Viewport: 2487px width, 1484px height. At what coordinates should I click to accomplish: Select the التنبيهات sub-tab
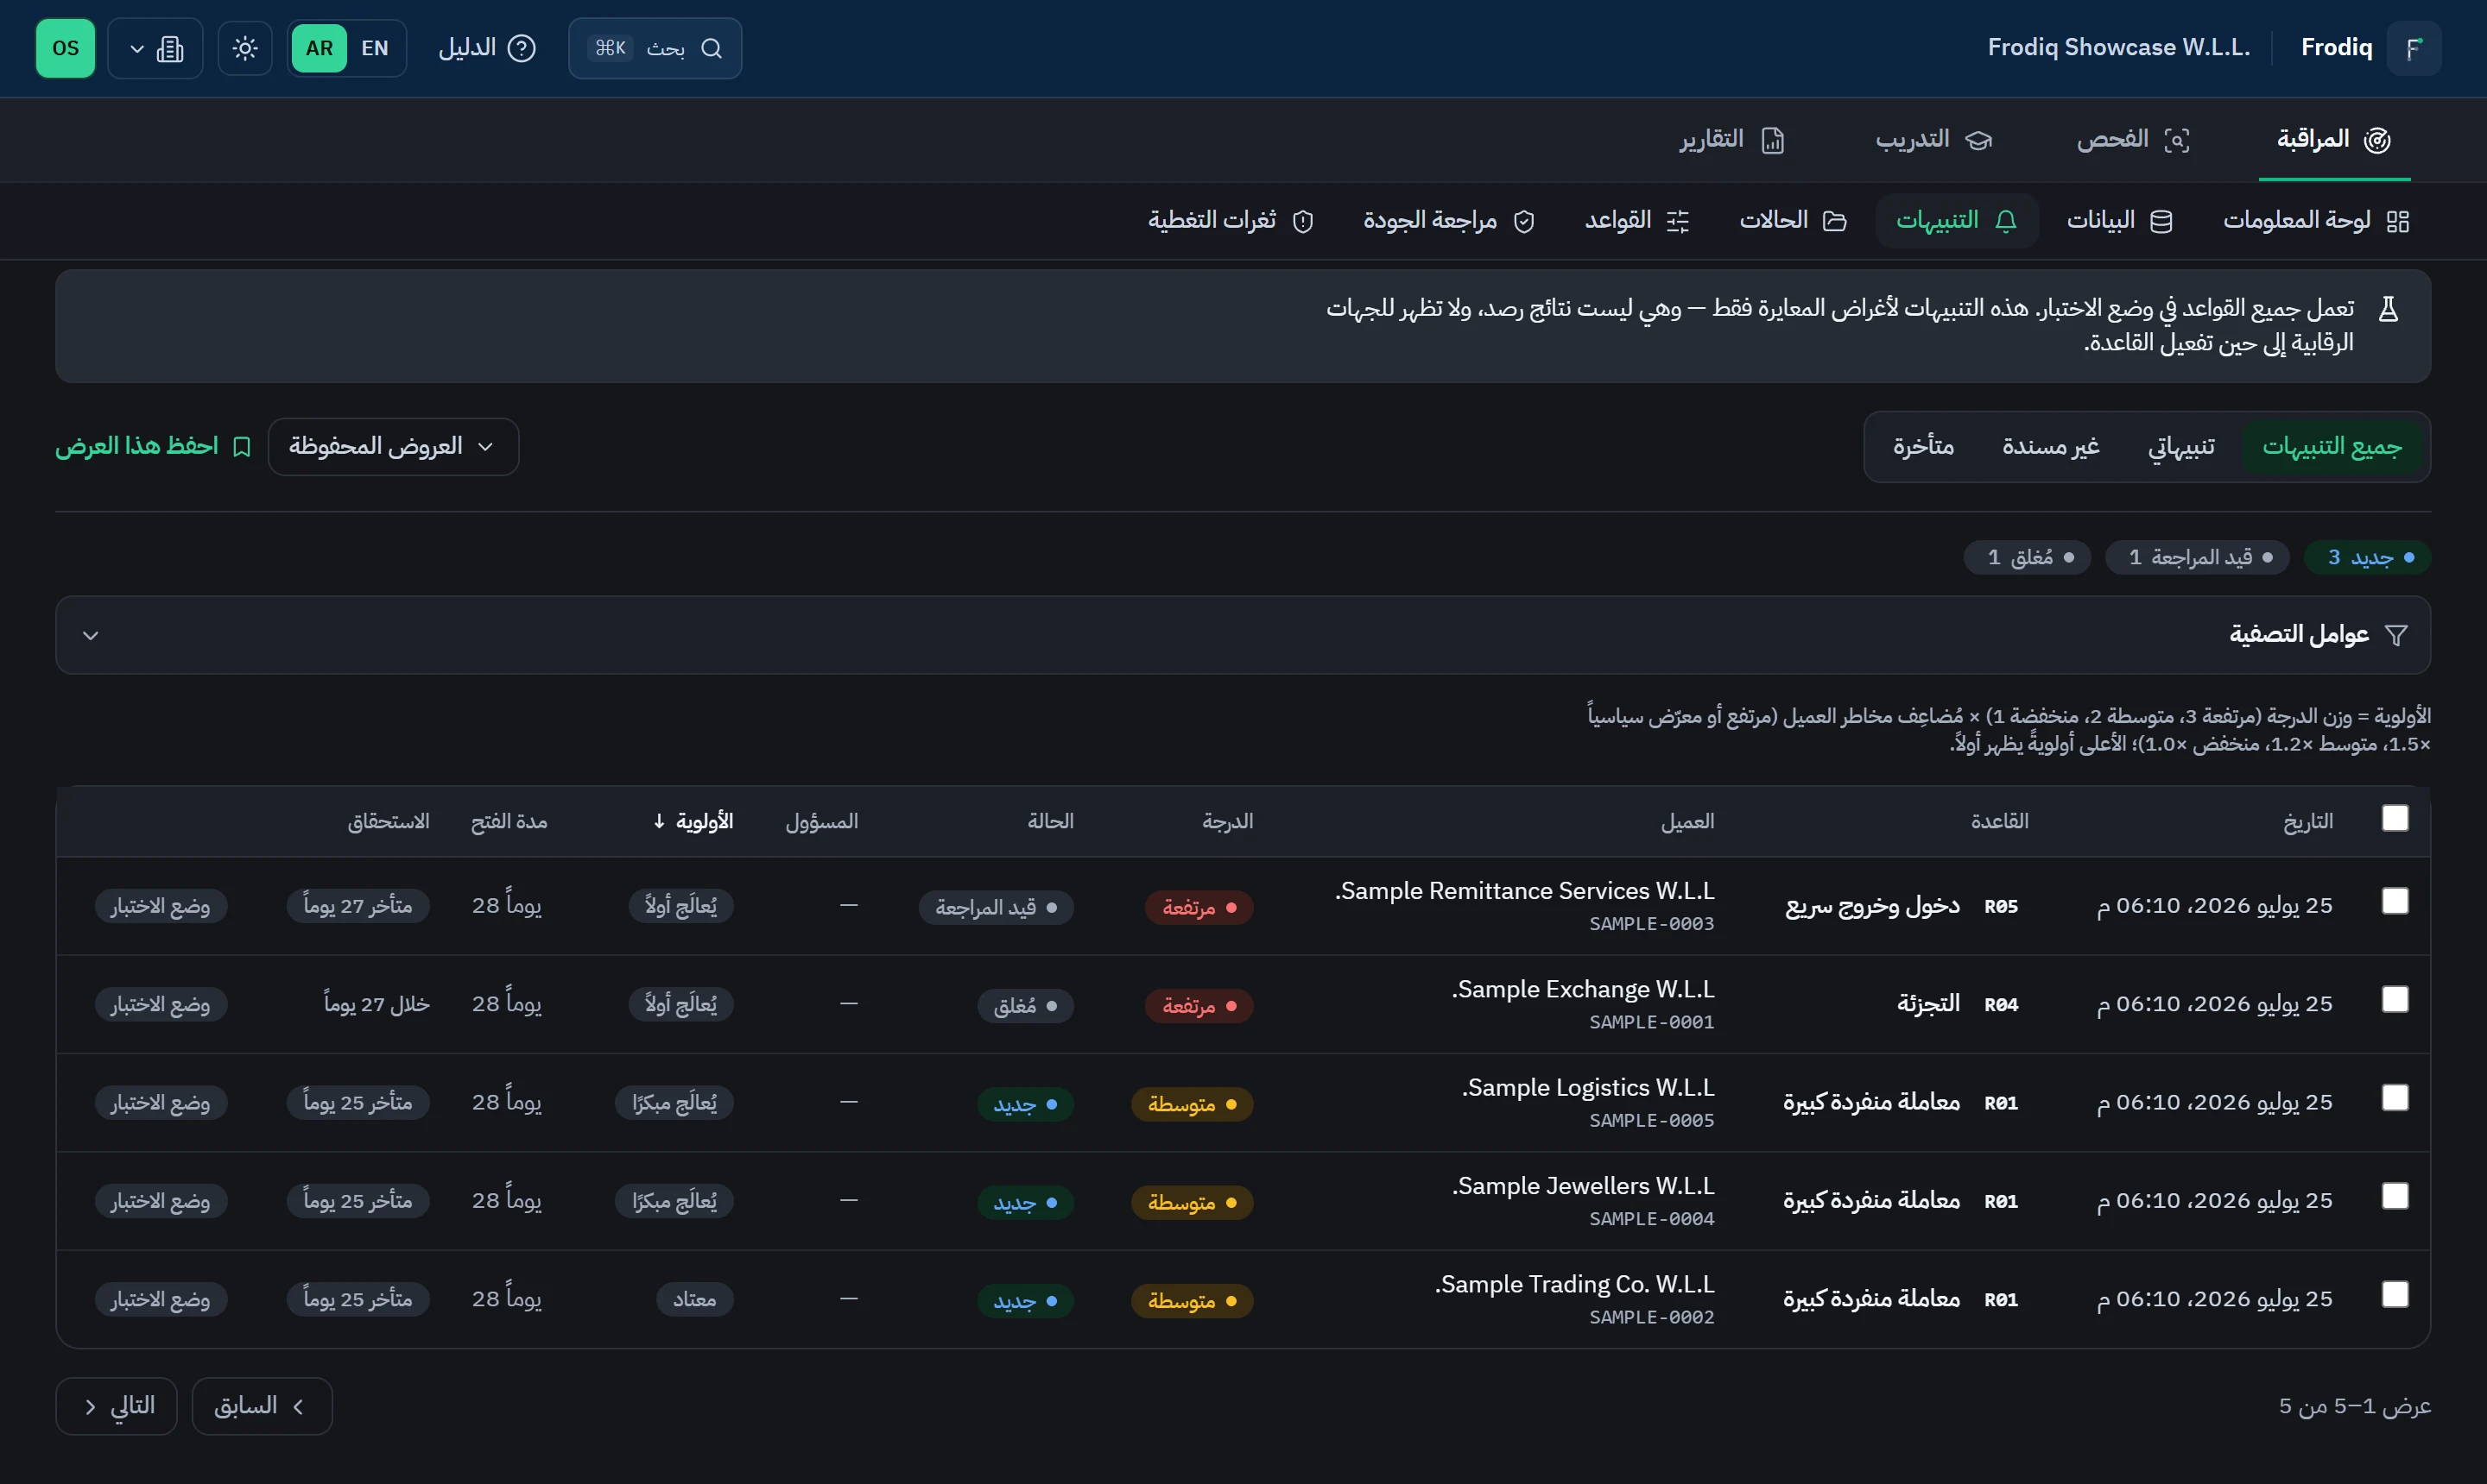coord(1957,220)
